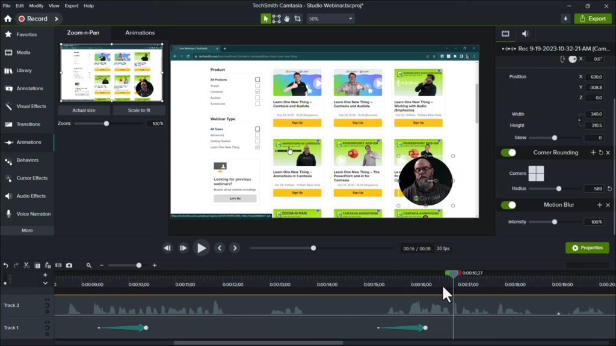Screen dimensions: 616x346
Task: Open the Favorites panel
Action: point(26,34)
